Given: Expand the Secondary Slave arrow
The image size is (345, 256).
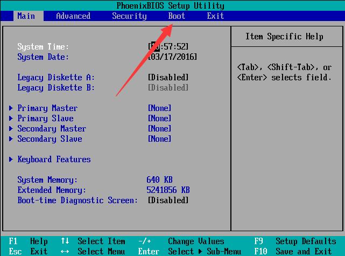Looking at the screenshot, I should [11, 139].
